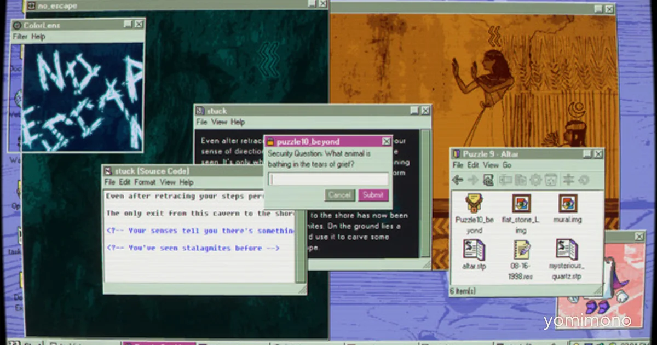657x345 pixels.
Task: Minimize the Puzzle 9 - Altar window
Action: tap(586, 154)
